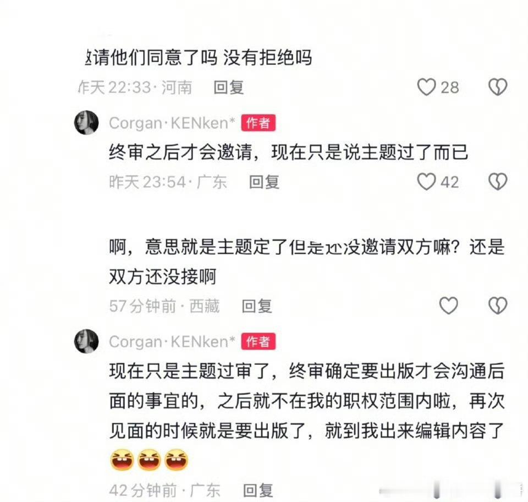
Task: Like the Tibet comment posted 57 minutes ago
Action: (x=449, y=305)
